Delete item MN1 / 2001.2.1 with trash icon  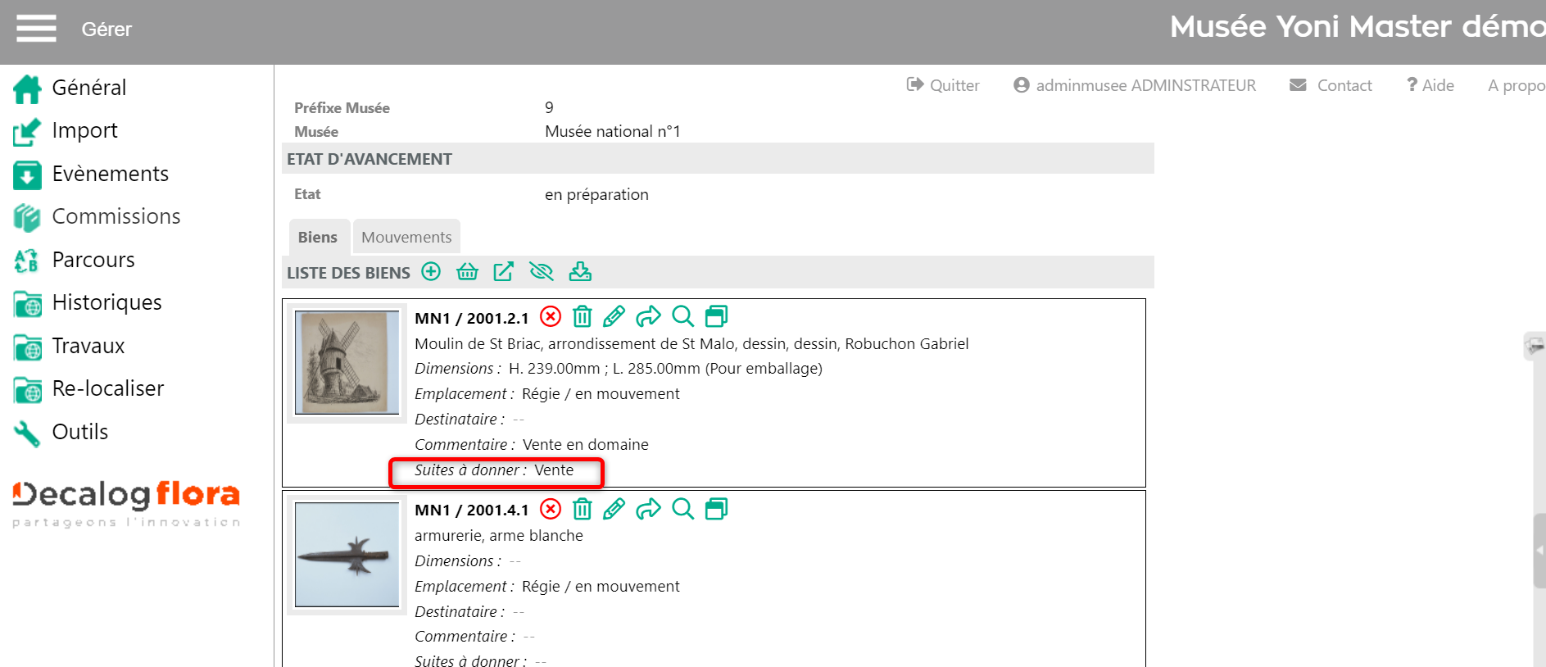[582, 317]
